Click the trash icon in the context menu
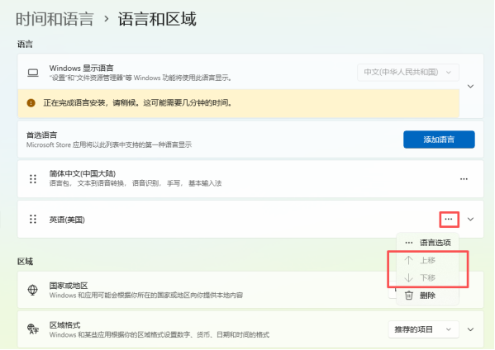 409,296
